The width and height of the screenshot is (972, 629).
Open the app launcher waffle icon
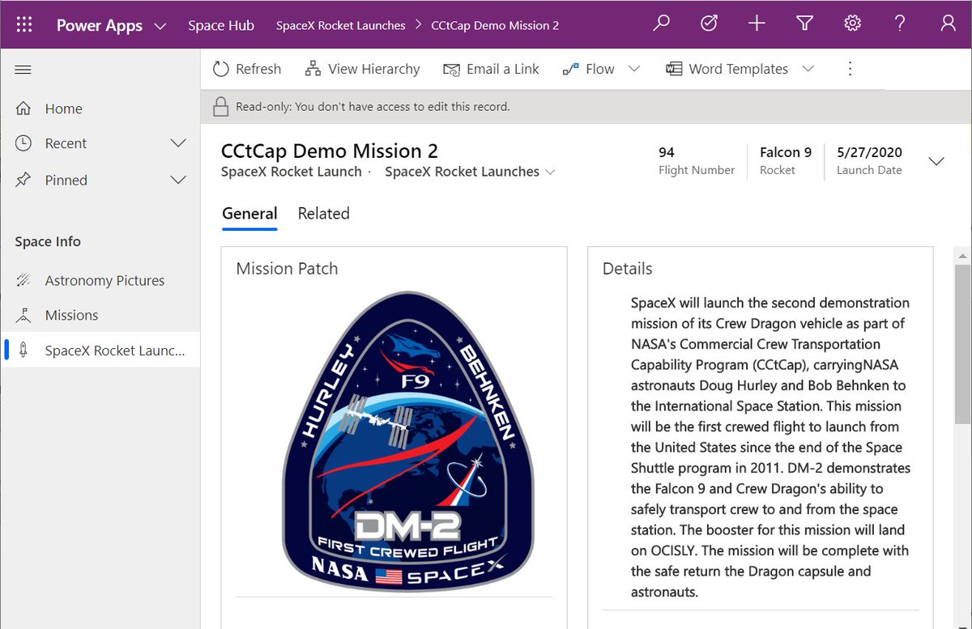click(x=24, y=25)
